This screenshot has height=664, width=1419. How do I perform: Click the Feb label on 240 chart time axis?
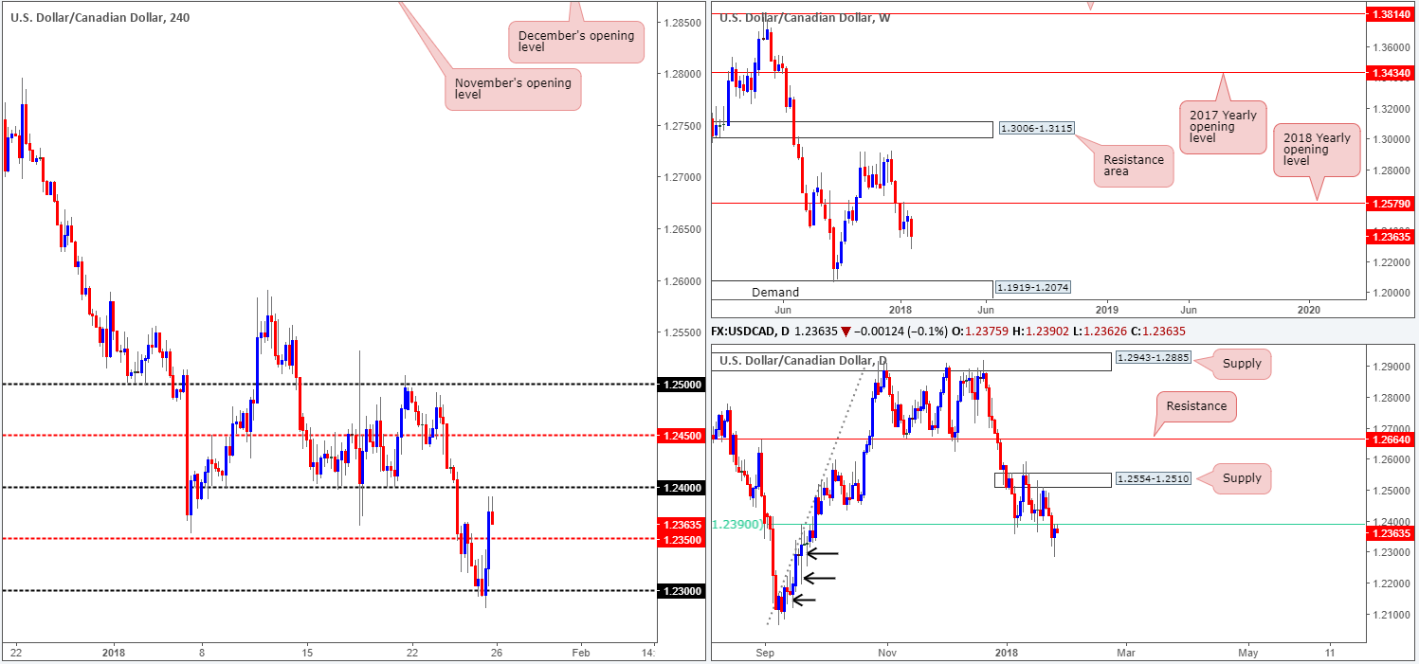click(580, 654)
